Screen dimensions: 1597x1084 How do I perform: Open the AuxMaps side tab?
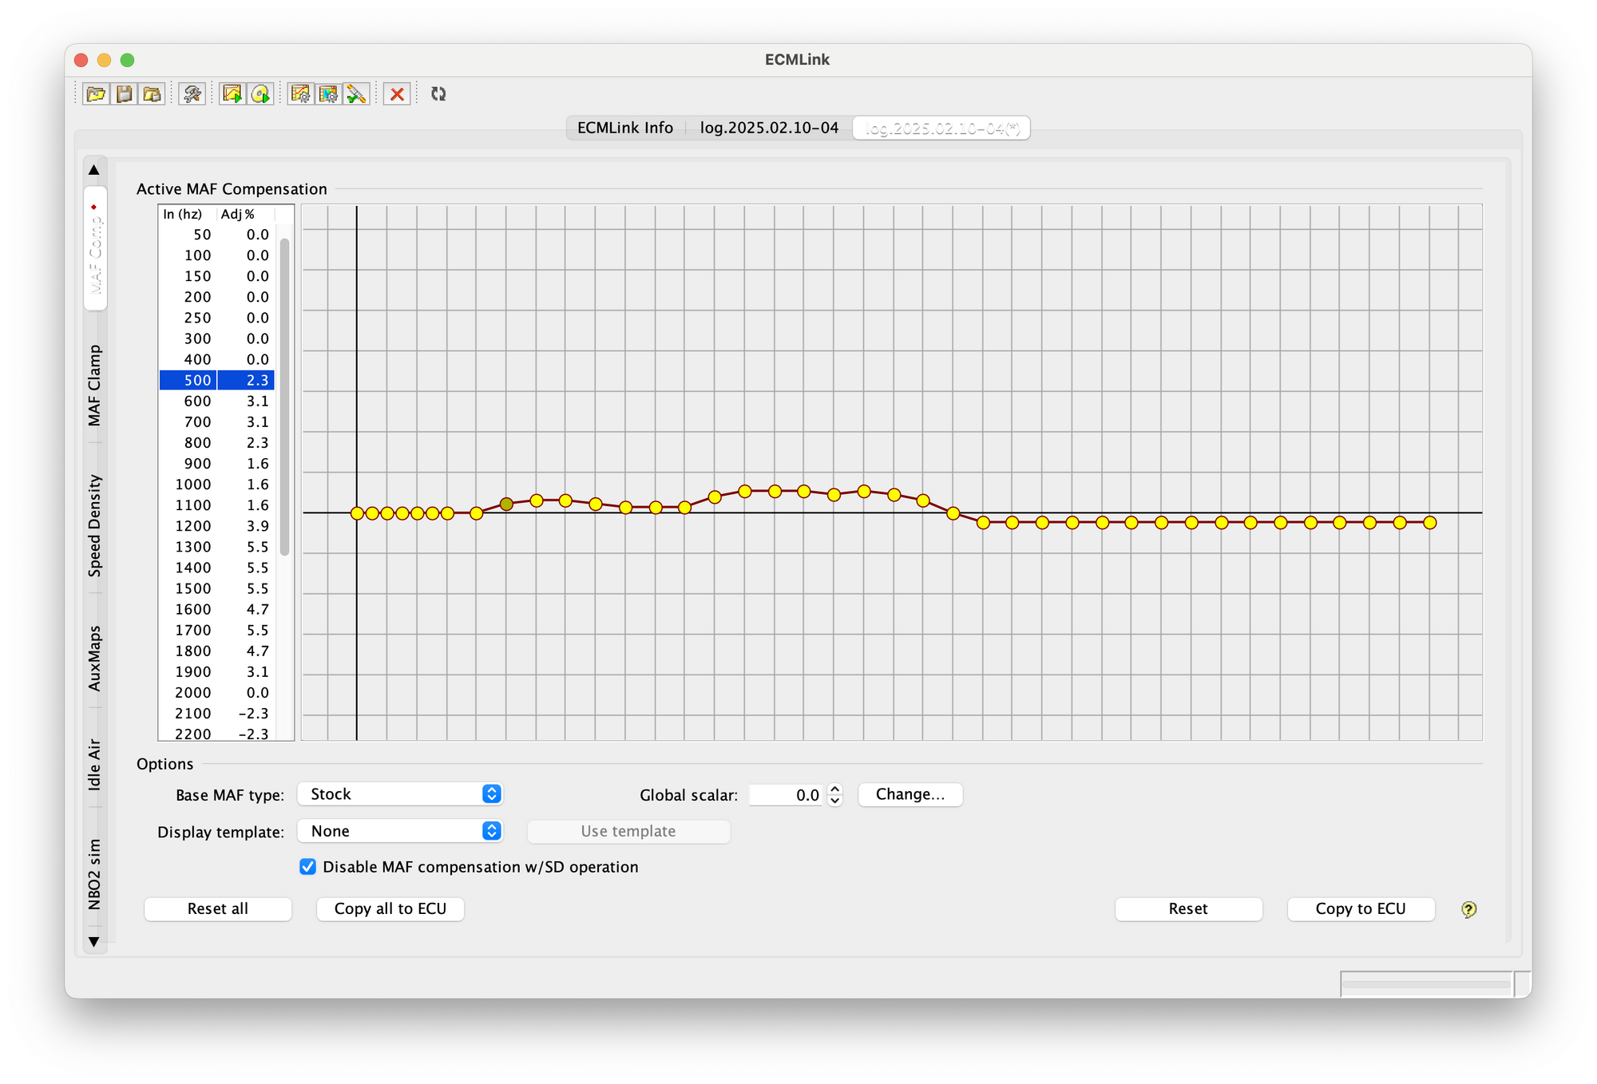point(95,659)
